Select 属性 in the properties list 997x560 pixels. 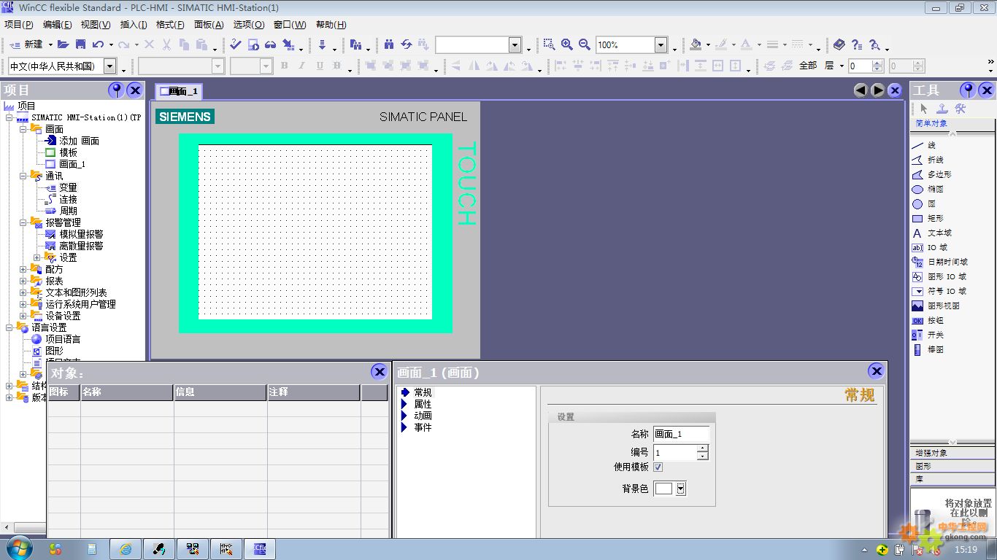coord(423,404)
